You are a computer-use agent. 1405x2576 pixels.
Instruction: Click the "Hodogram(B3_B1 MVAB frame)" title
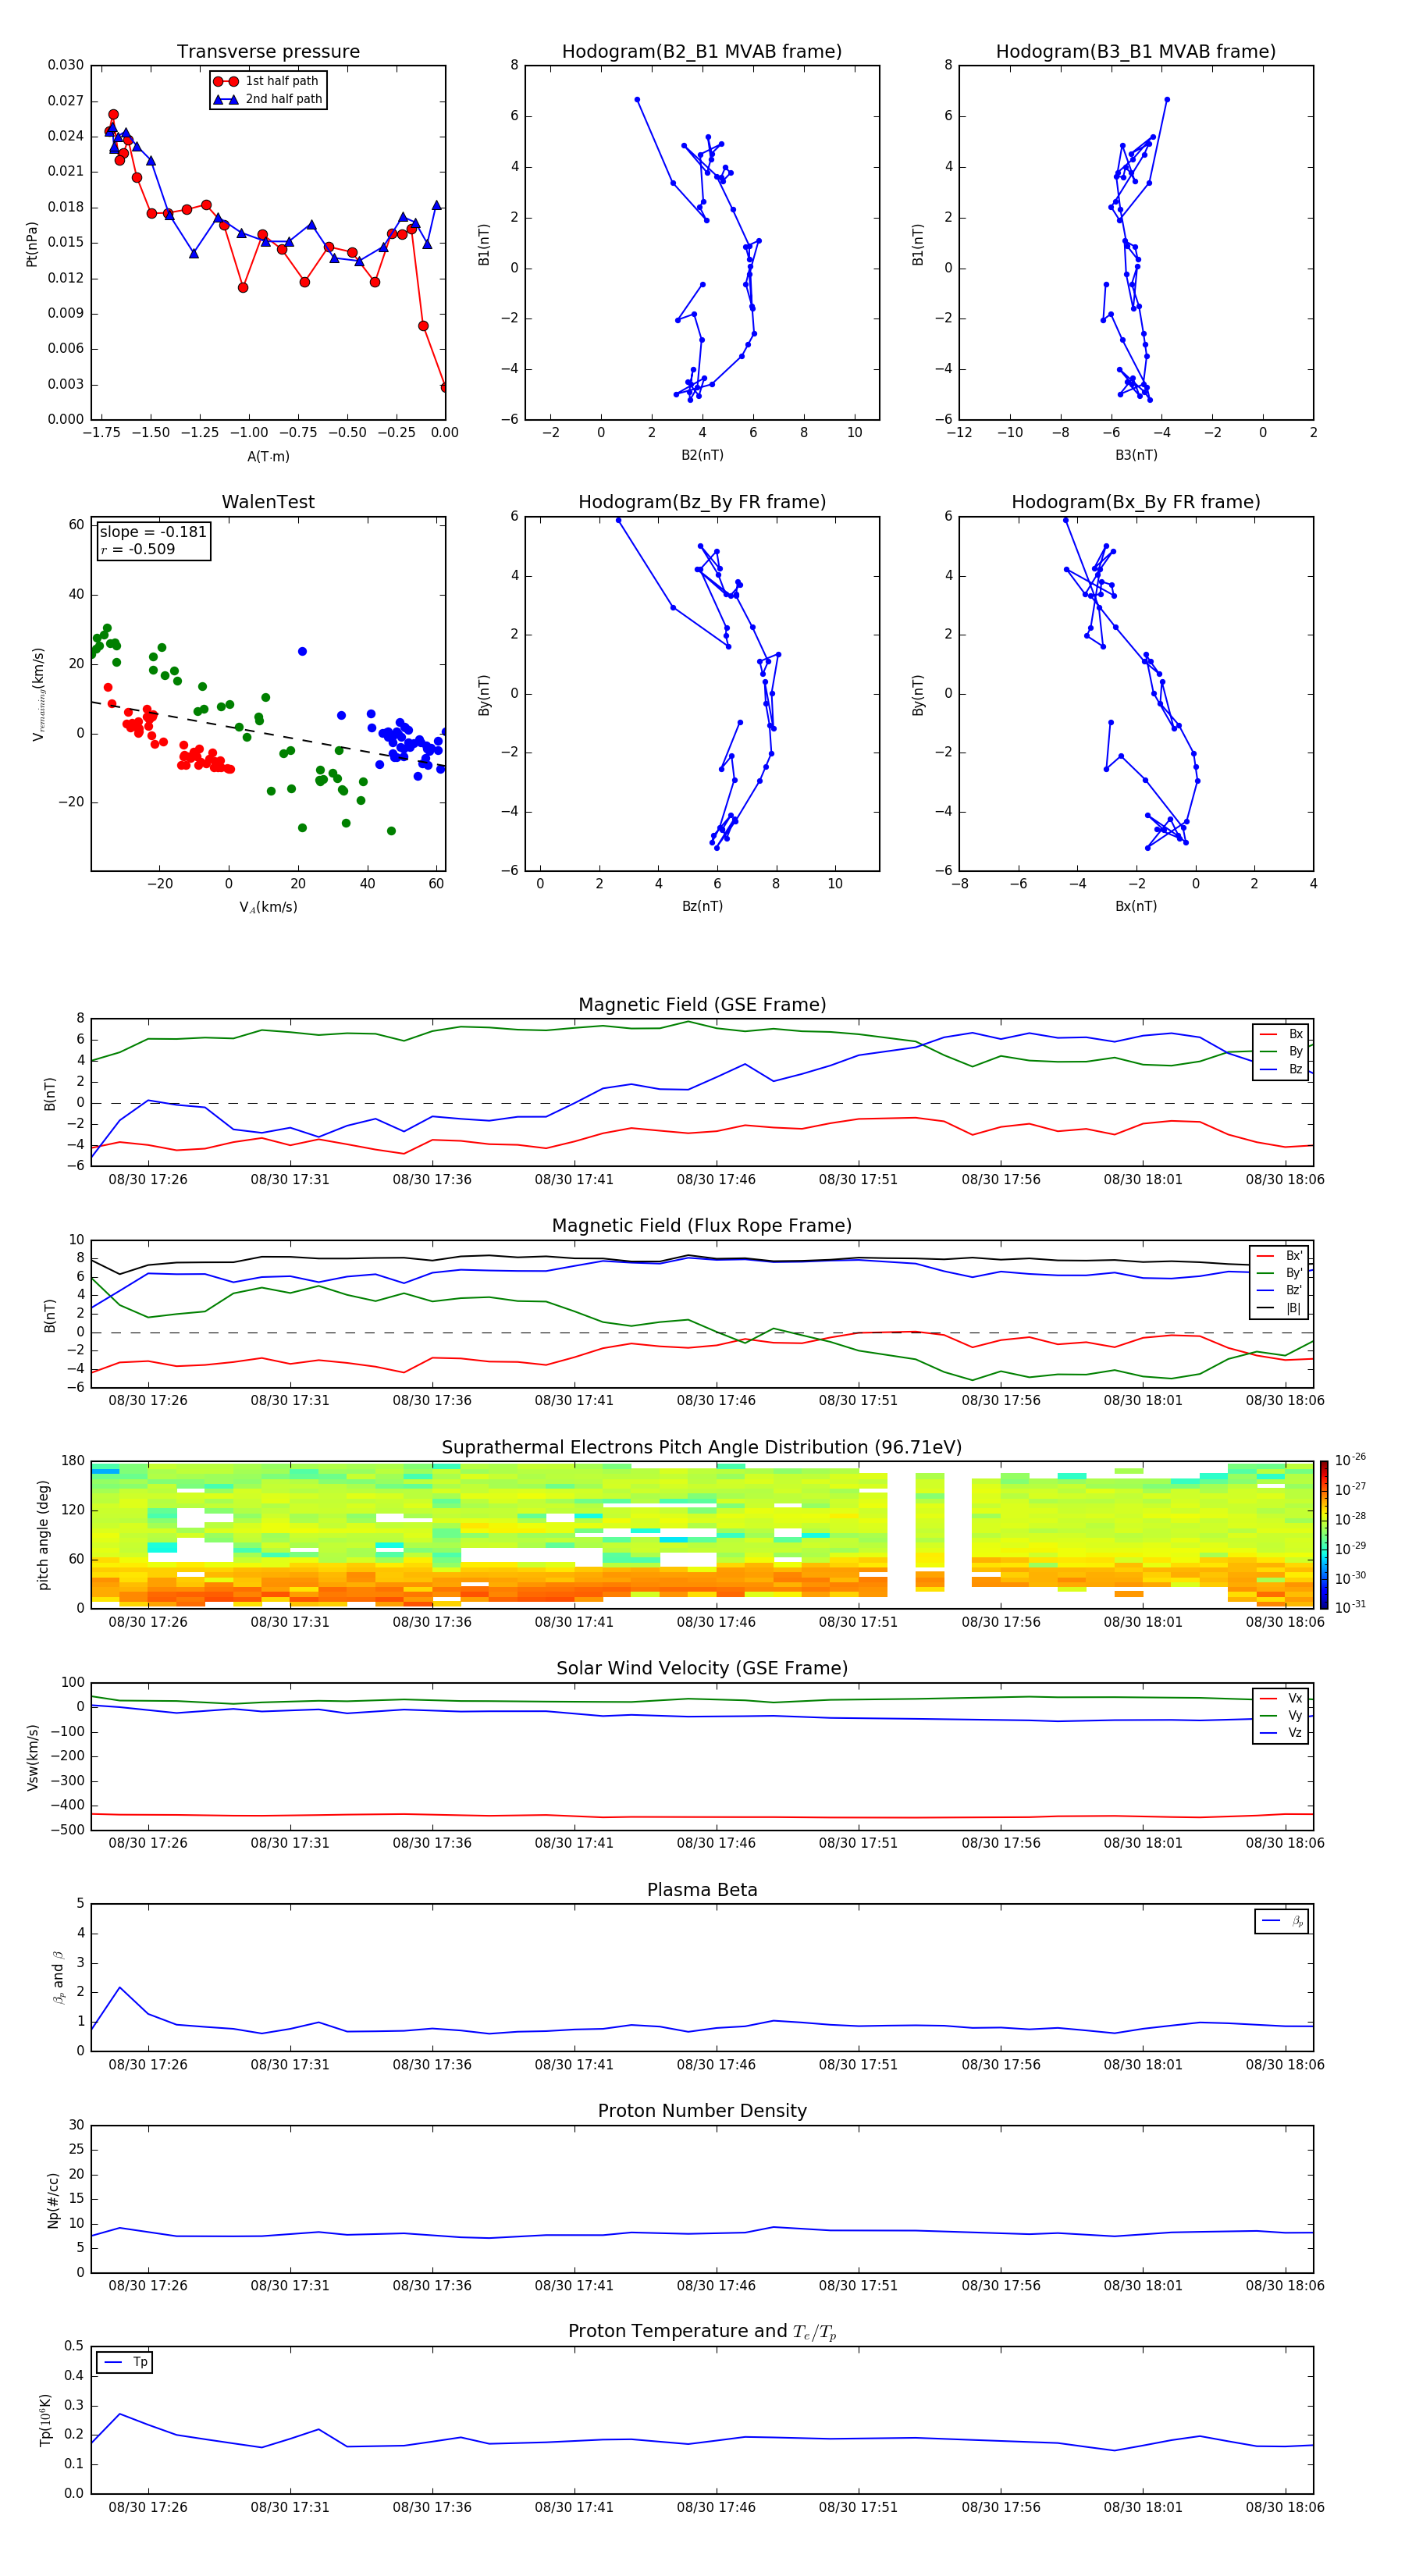[1136, 51]
